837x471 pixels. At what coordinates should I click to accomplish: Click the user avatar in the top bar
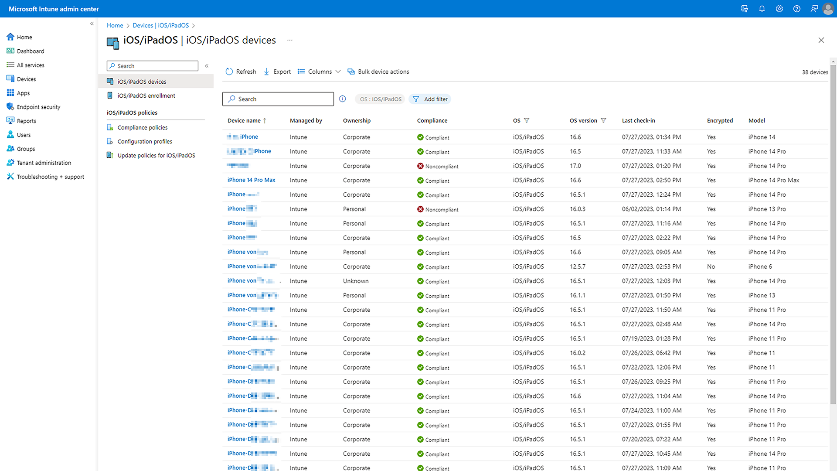[828, 9]
